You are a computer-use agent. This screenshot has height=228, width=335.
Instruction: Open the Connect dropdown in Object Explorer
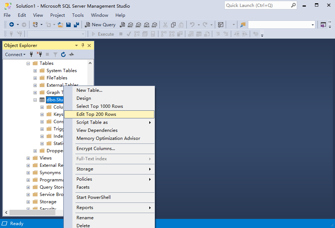click(x=15, y=55)
